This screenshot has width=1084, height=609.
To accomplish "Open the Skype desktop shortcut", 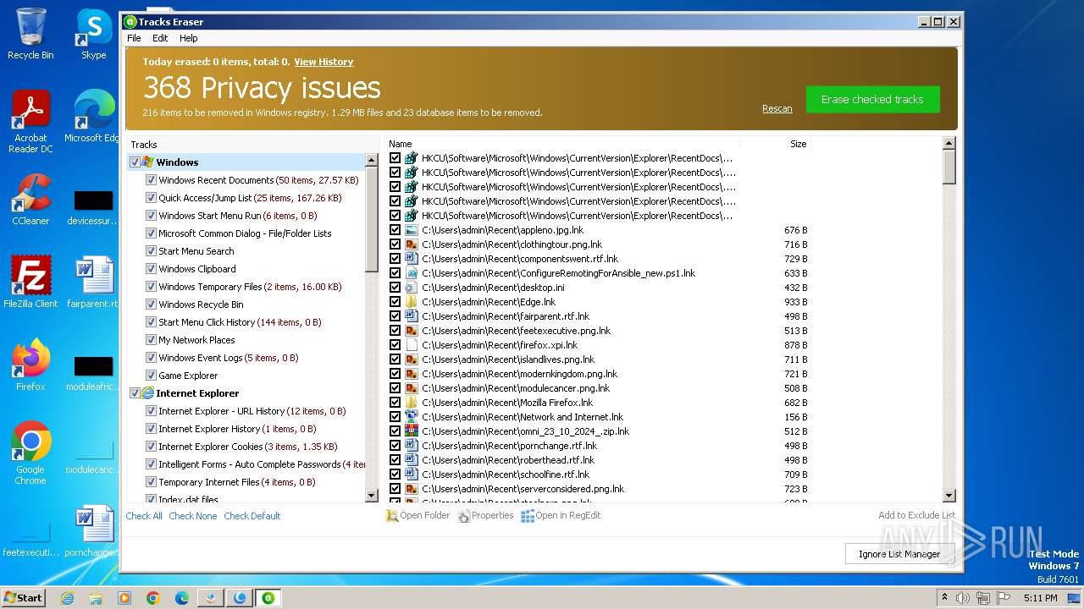I will pos(94,34).
